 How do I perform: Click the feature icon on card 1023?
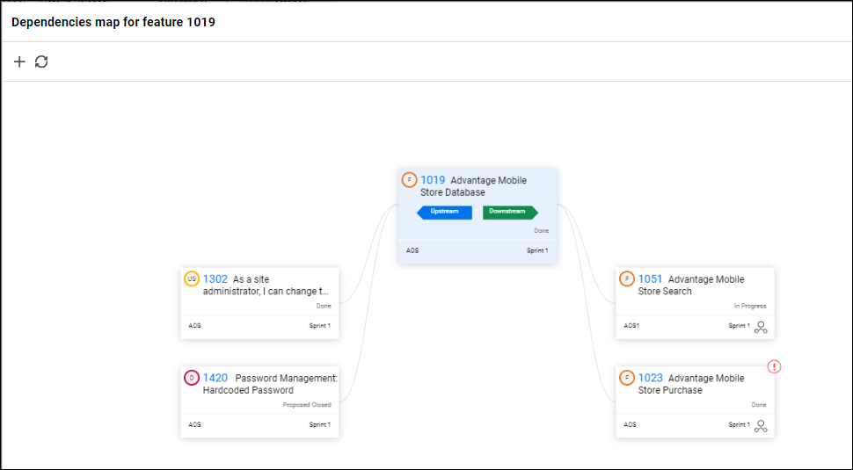(x=626, y=378)
